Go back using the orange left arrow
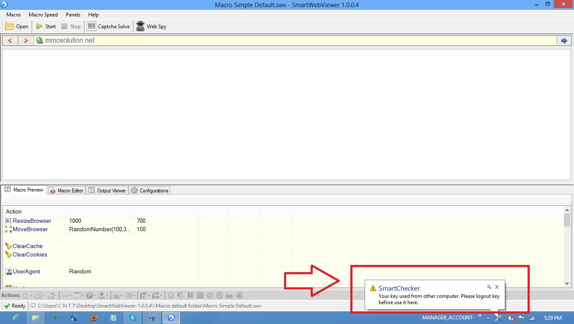Image resolution: width=574 pixels, height=324 pixels. [10, 40]
